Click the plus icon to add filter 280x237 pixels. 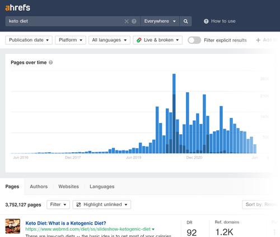258,40
